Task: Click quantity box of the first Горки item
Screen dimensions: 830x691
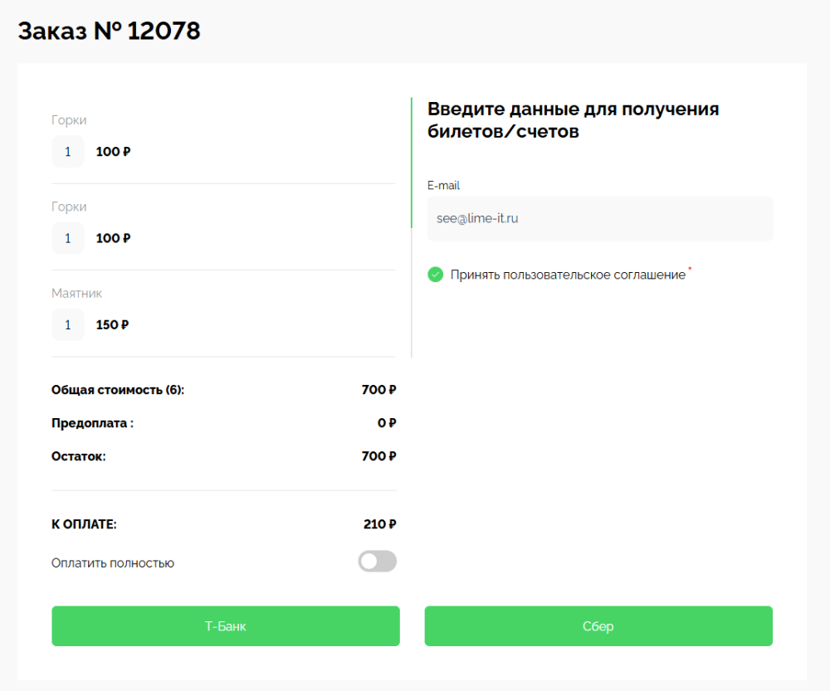Action: pos(68,152)
